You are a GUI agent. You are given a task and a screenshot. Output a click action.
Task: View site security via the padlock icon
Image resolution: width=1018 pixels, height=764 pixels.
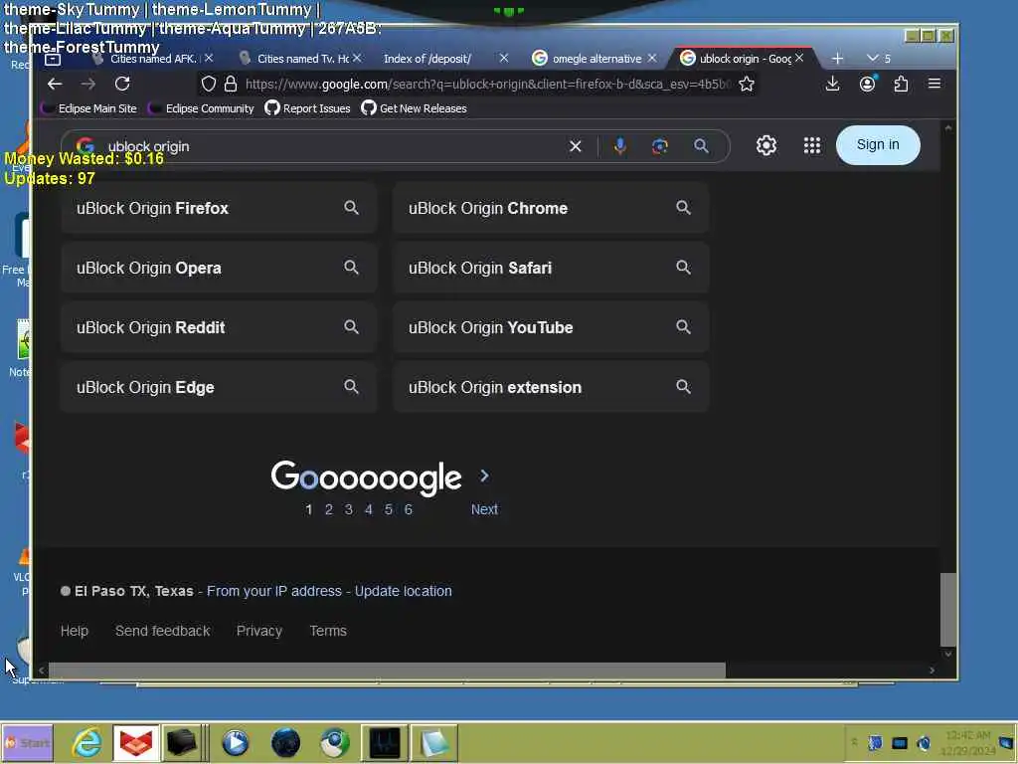coord(231,84)
